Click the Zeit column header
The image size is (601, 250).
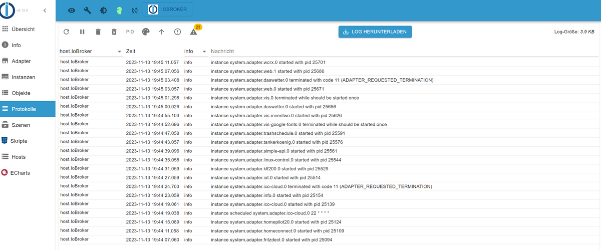click(x=131, y=51)
